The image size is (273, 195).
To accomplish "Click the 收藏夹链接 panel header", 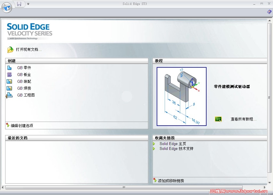I will click(210, 138).
